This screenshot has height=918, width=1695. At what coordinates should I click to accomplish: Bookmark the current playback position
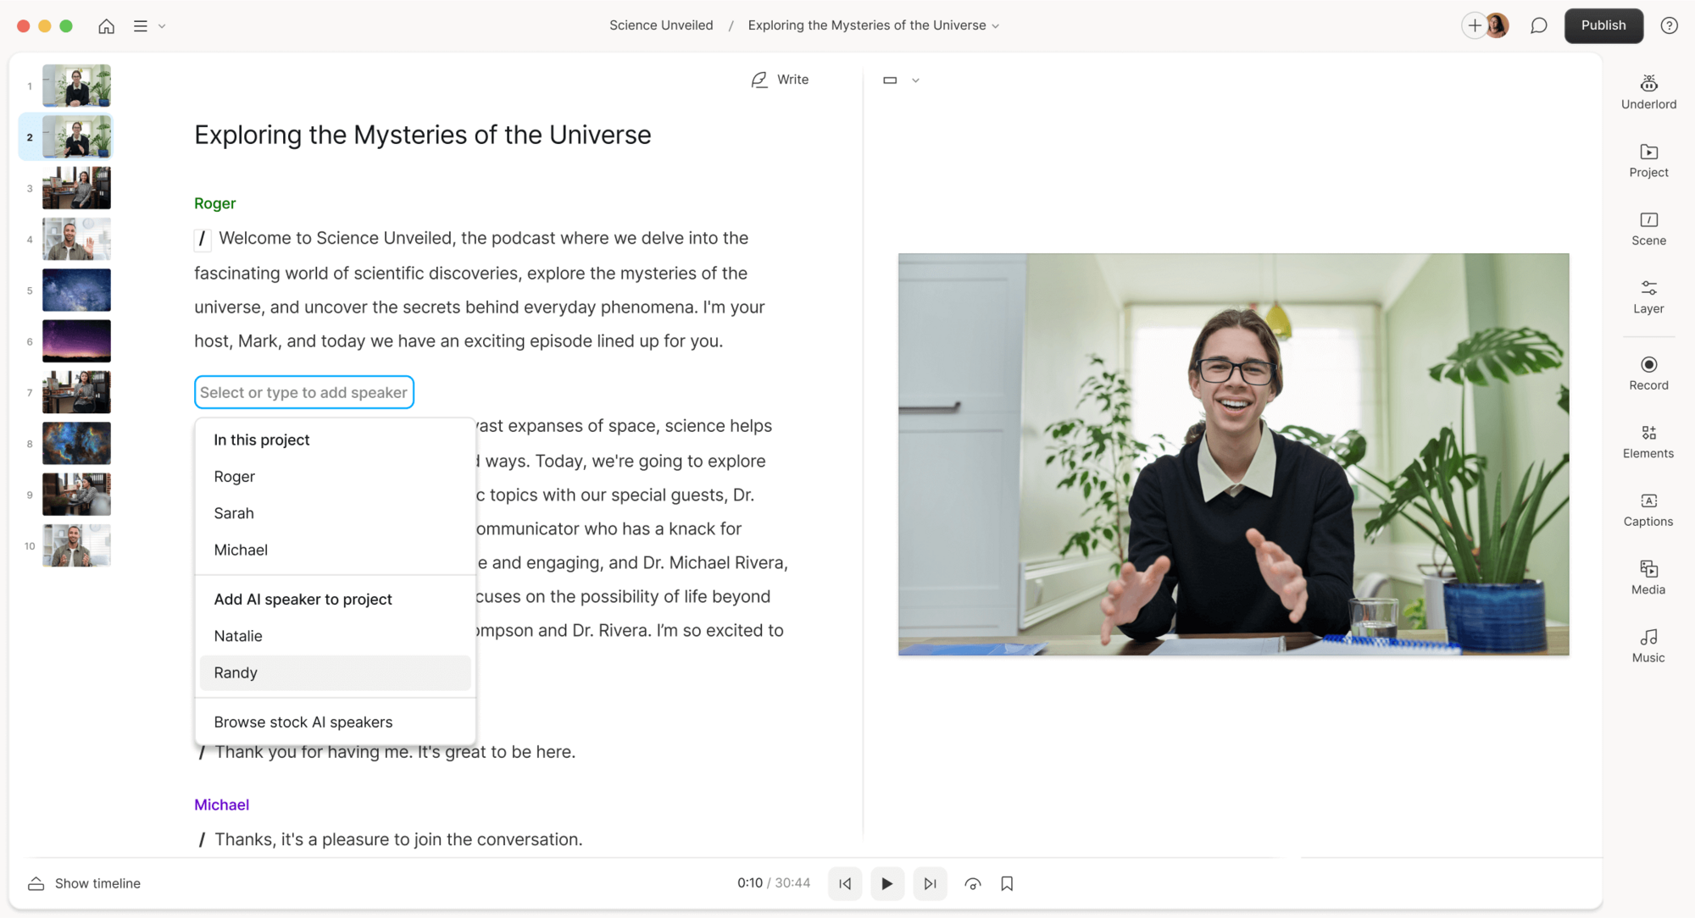[1007, 883]
